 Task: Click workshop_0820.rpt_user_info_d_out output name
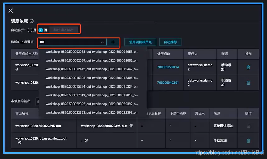[41, 138]
